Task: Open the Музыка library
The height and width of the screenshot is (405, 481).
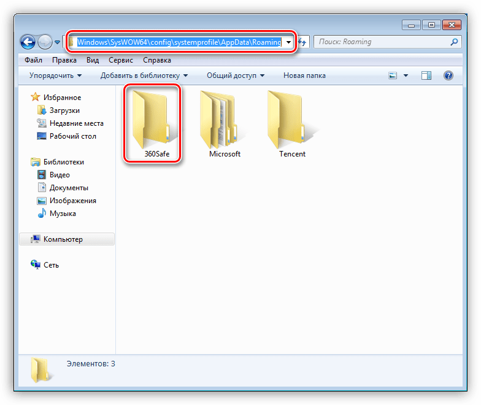Action: (x=63, y=214)
